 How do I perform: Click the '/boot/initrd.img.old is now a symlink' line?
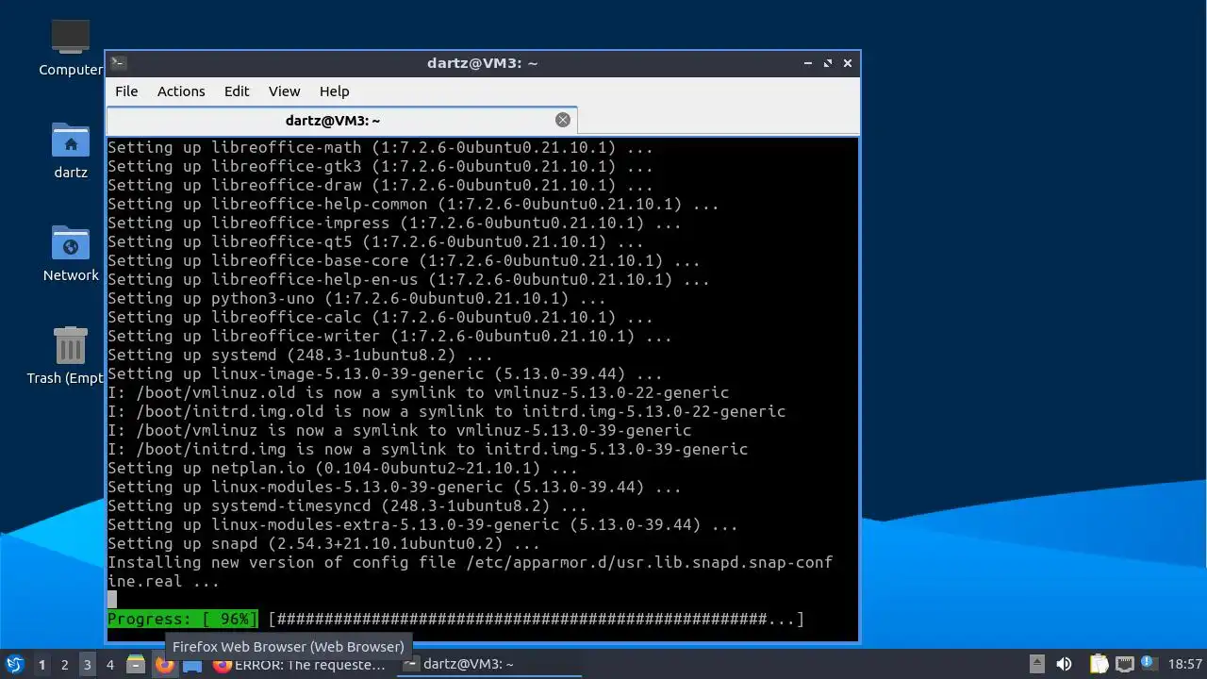pyautogui.click(x=446, y=411)
